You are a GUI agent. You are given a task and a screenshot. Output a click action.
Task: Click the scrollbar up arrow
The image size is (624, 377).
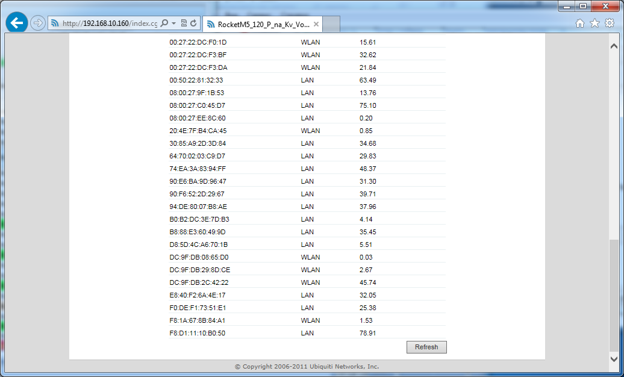(614, 46)
